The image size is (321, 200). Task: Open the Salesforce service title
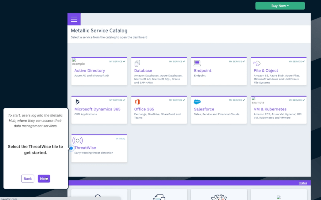coord(204,109)
